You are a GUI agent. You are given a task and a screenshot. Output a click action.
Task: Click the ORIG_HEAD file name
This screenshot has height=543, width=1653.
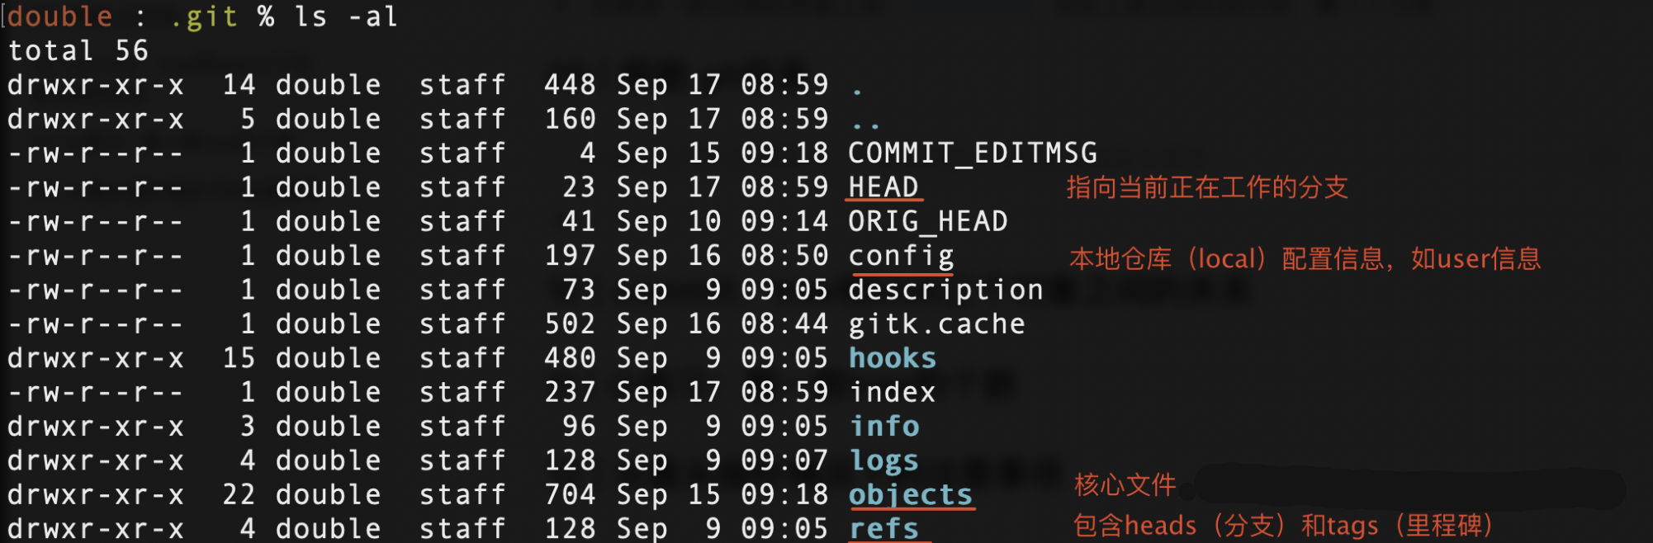point(928,222)
